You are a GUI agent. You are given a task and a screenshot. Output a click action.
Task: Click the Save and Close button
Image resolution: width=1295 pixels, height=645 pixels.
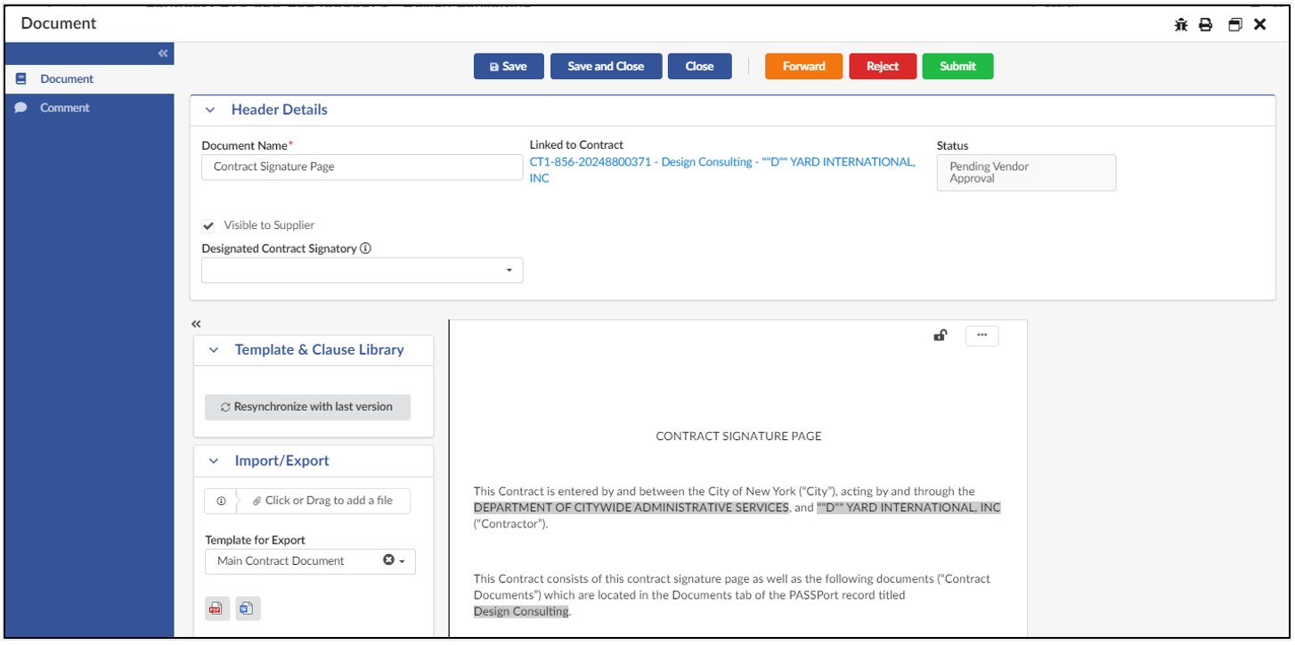(605, 65)
